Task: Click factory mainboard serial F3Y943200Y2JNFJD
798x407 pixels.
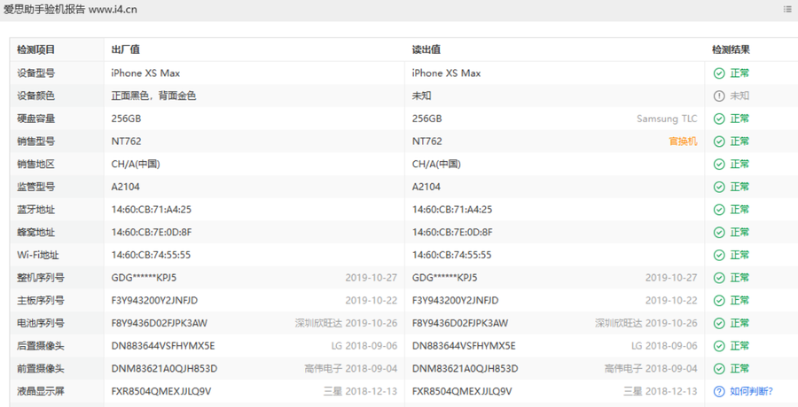Action: (154, 300)
